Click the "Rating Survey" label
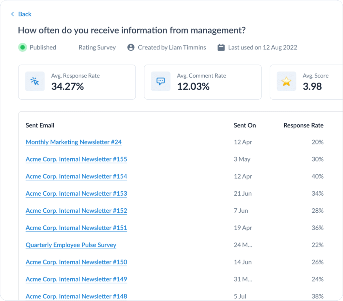The image size is (343, 301). coord(97,47)
